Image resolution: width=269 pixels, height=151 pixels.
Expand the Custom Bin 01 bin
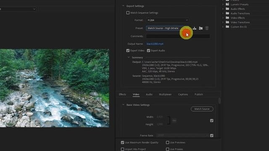pyautogui.click(x=223, y=26)
